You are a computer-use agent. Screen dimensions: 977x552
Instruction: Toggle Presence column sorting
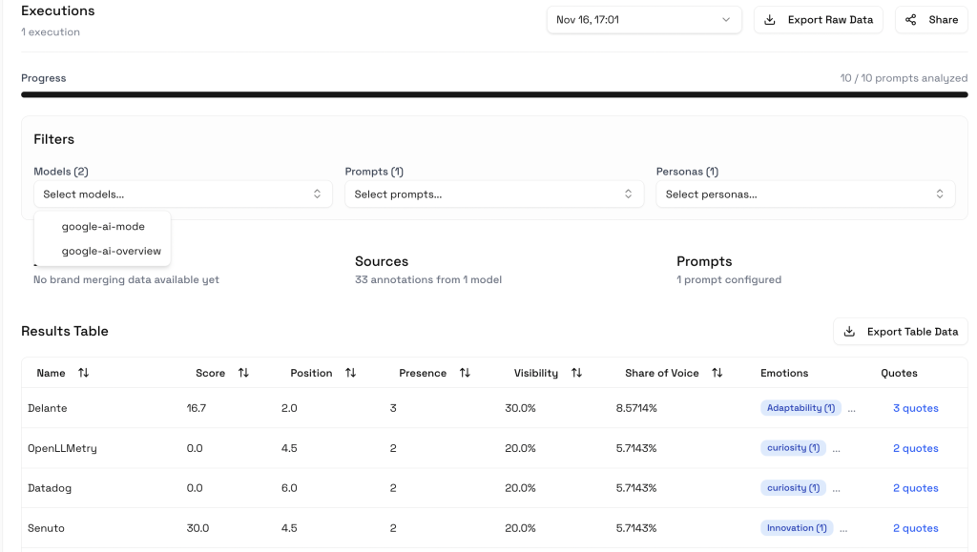(x=465, y=373)
